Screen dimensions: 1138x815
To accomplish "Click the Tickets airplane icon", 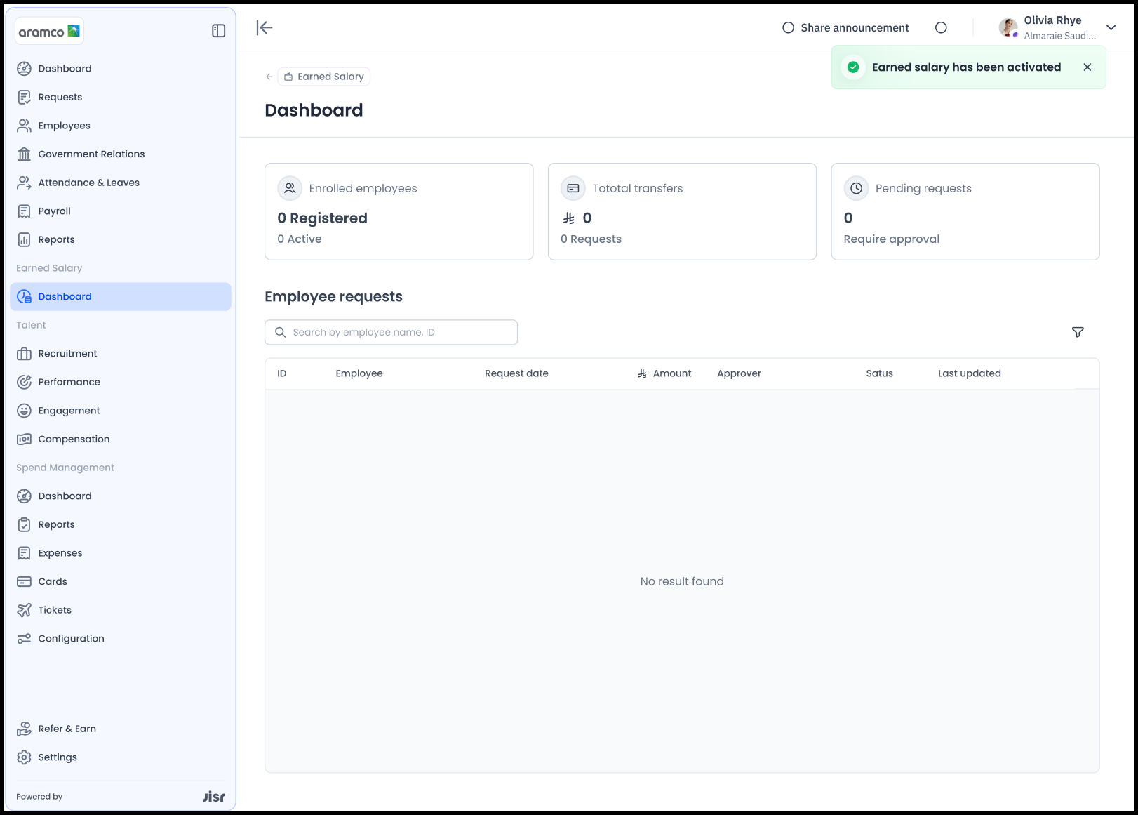I will [24, 610].
